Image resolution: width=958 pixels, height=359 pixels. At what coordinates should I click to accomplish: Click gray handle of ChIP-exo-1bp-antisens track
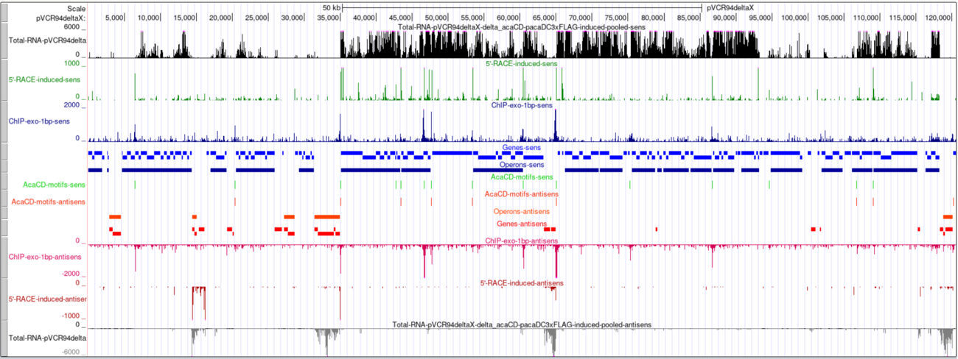pyautogui.click(x=4, y=257)
